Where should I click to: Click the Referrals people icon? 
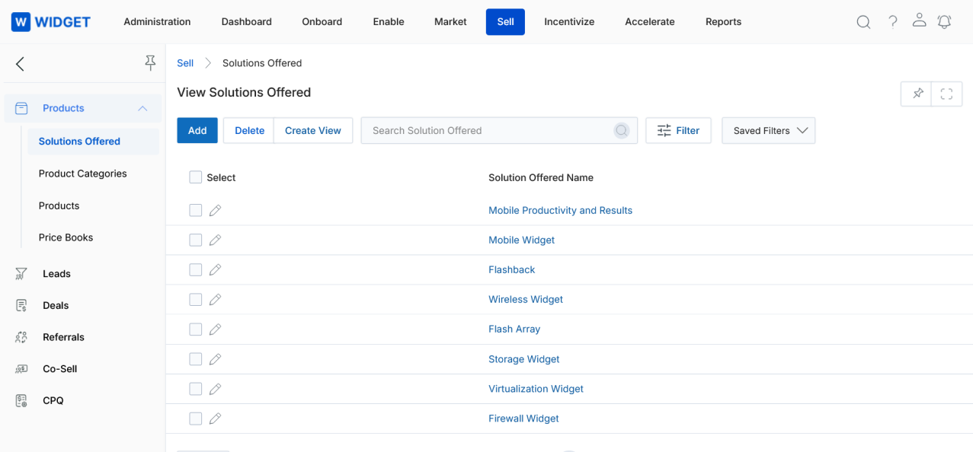click(x=21, y=337)
